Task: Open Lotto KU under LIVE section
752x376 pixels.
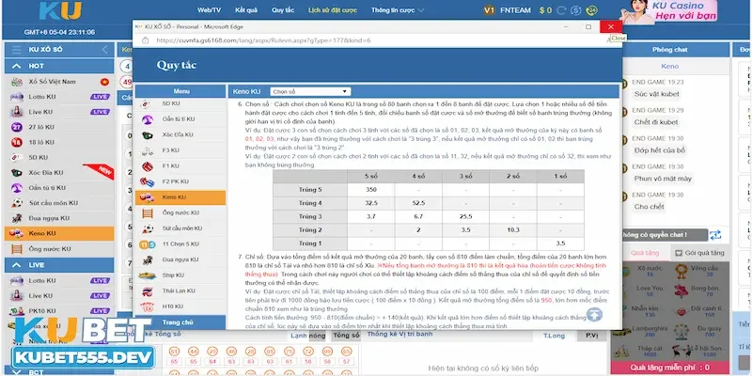Action: pyautogui.click(x=59, y=280)
